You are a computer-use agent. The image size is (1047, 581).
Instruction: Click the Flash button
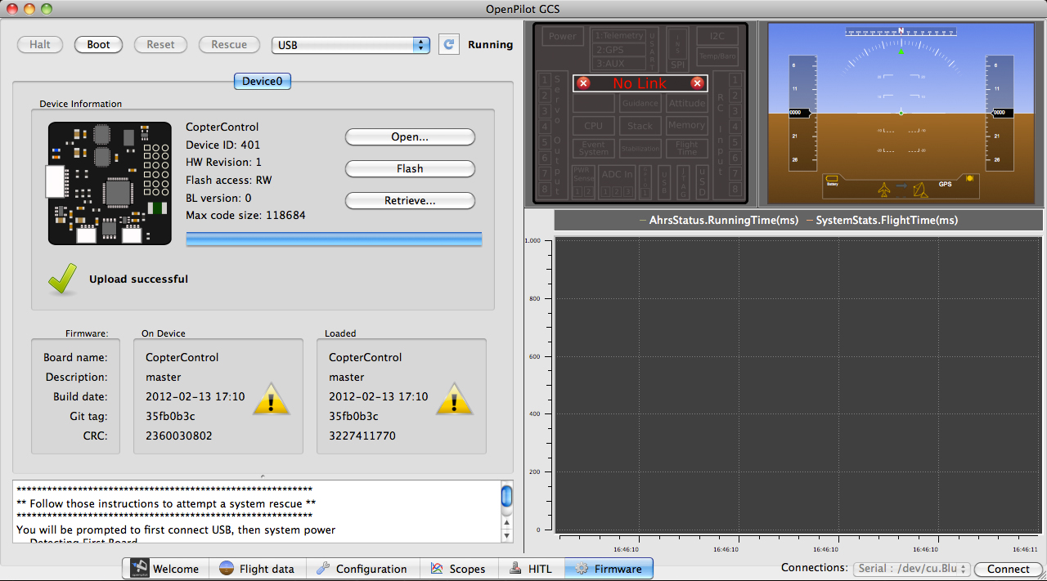[410, 168]
